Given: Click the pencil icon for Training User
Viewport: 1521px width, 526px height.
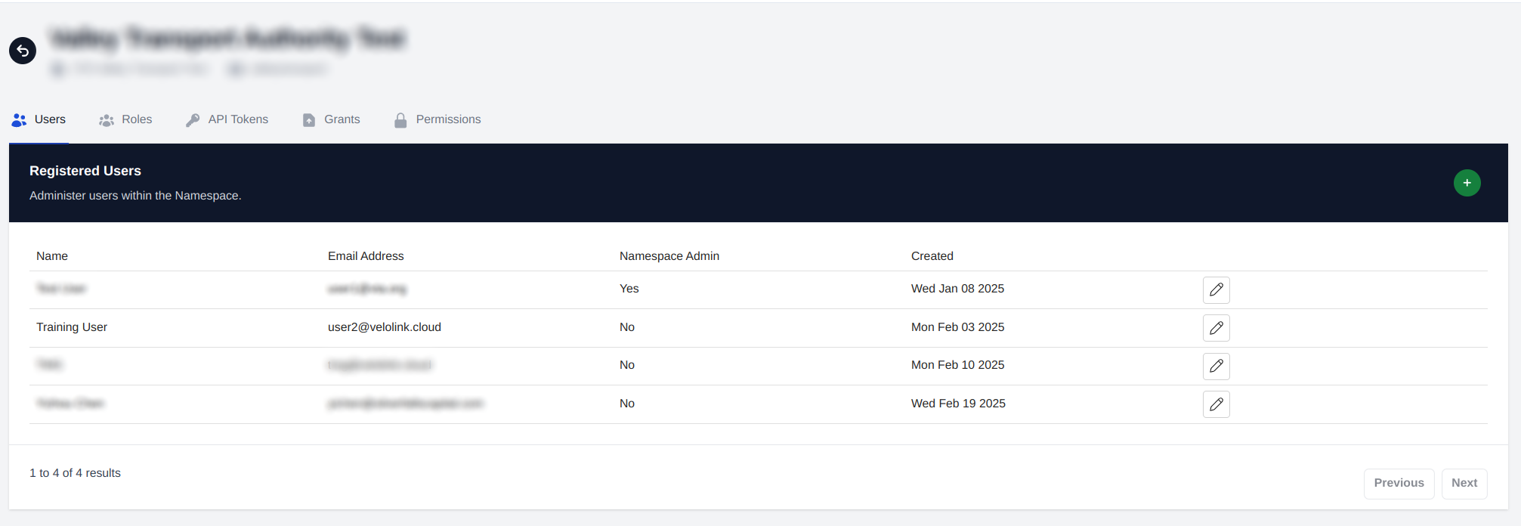Looking at the screenshot, I should pos(1216,328).
